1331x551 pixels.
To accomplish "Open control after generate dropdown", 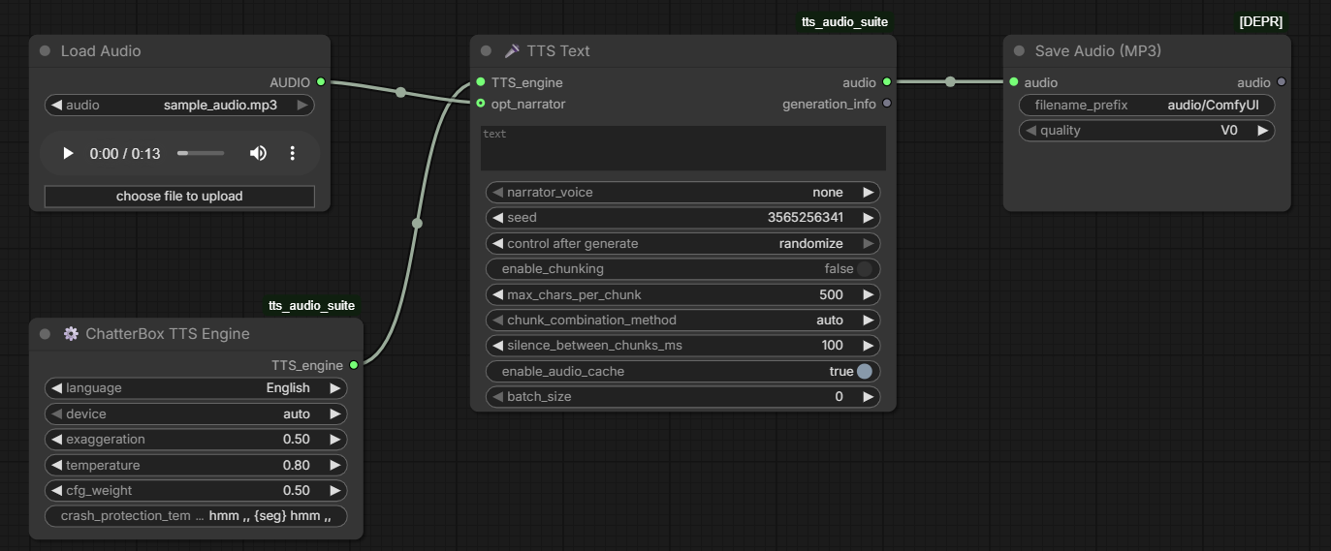I will coord(683,244).
